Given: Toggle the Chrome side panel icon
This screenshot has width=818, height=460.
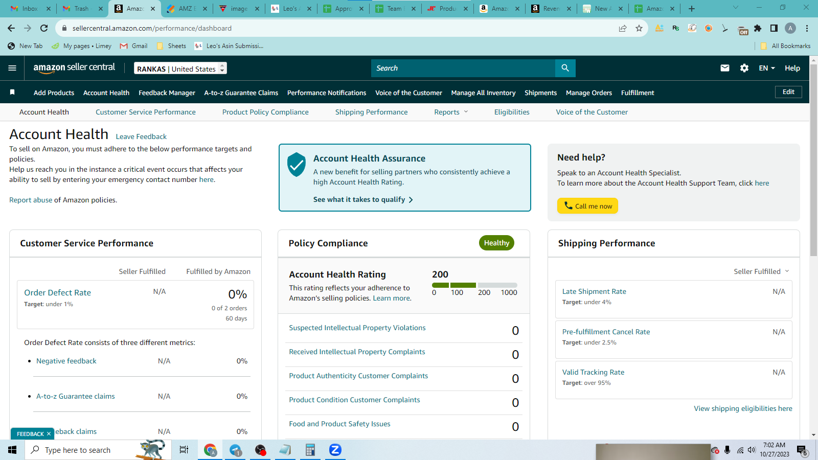Looking at the screenshot, I should coord(774,28).
